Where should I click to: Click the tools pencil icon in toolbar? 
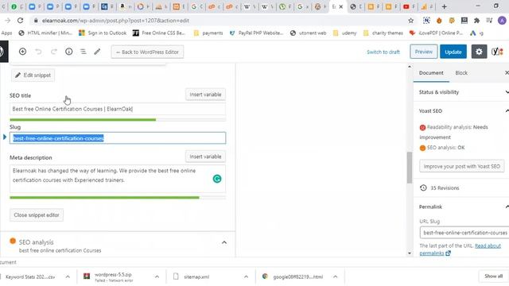(97, 52)
